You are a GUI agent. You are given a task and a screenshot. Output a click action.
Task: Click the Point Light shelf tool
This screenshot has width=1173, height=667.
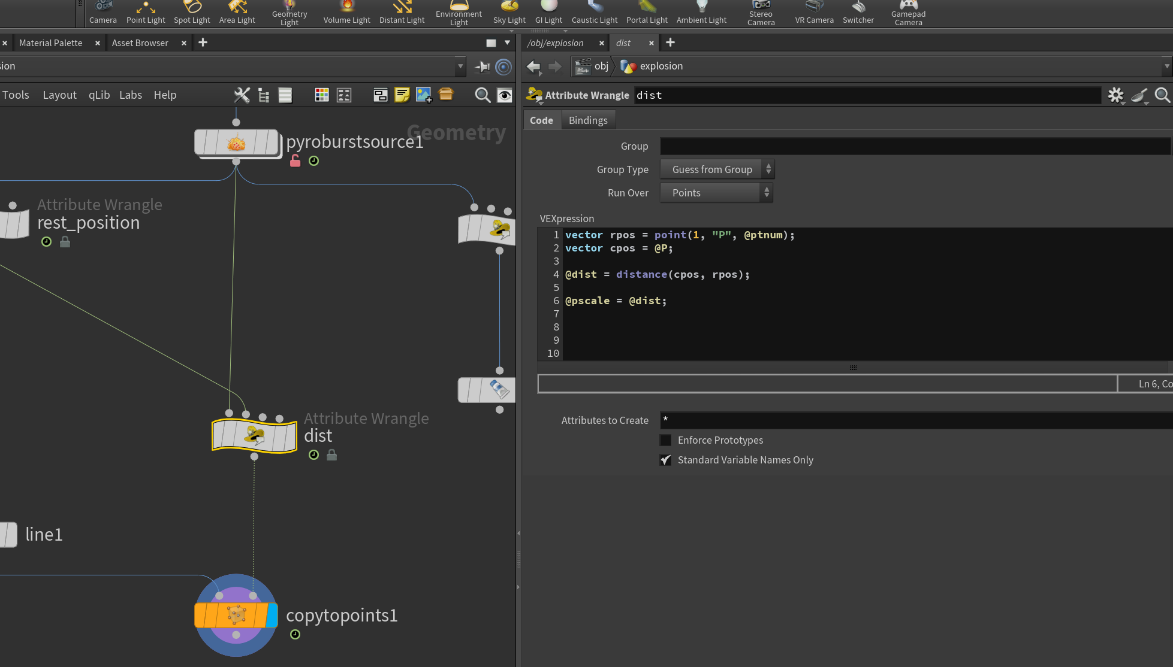click(146, 13)
